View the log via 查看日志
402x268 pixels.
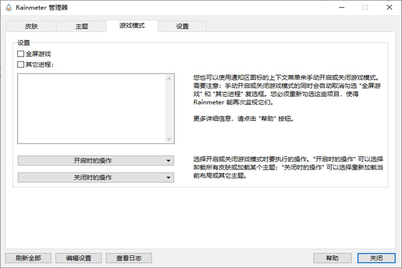pyautogui.click(x=129, y=258)
